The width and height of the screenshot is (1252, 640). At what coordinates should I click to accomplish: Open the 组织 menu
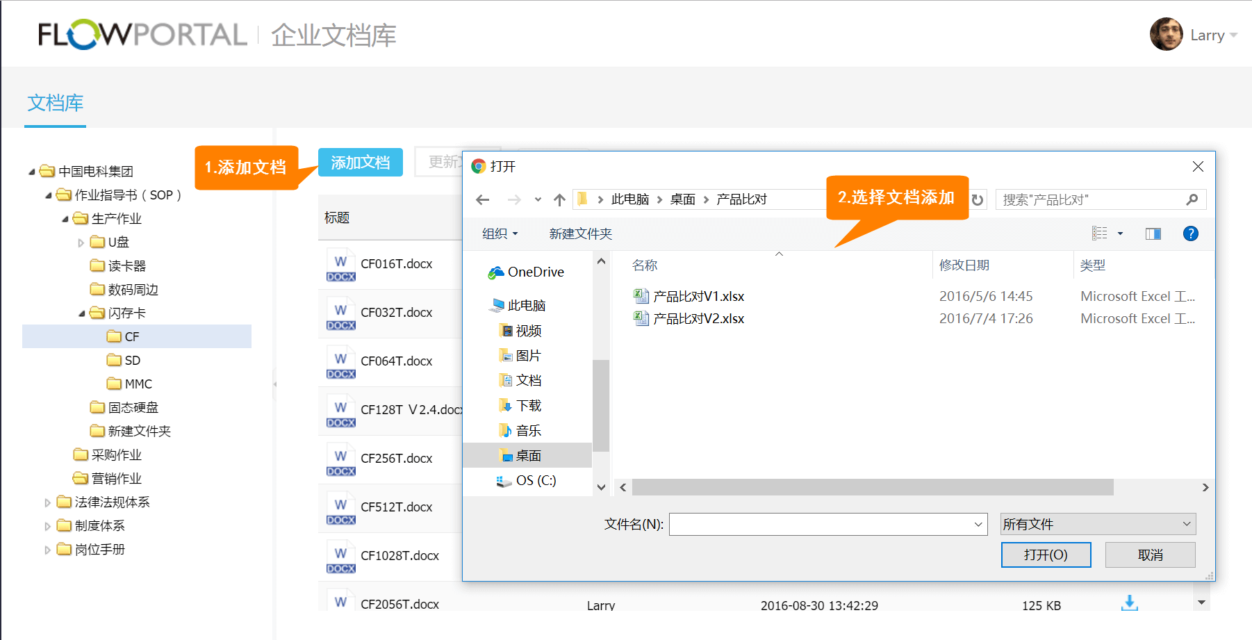(x=500, y=234)
